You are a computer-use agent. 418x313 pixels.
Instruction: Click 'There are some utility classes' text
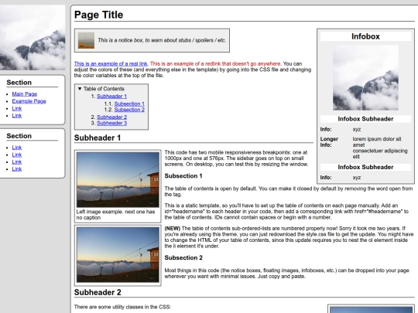click(122, 307)
